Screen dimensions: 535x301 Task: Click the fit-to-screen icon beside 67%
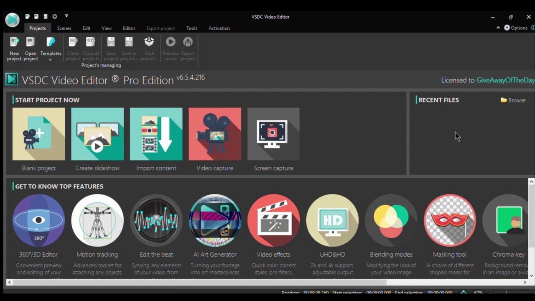[x=464, y=293]
